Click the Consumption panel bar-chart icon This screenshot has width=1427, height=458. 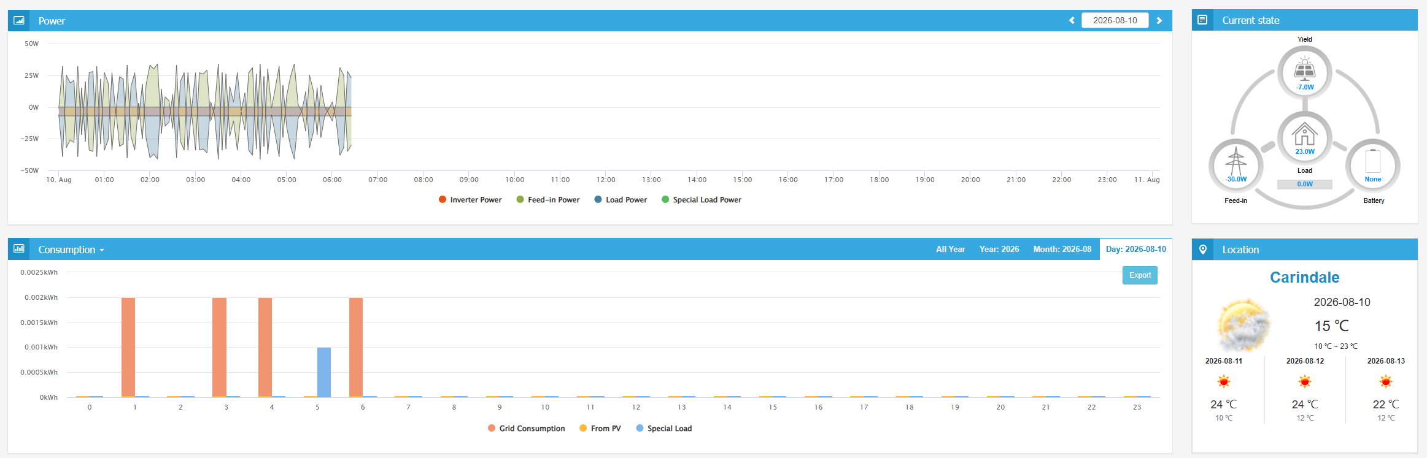click(x=19, y=249)
